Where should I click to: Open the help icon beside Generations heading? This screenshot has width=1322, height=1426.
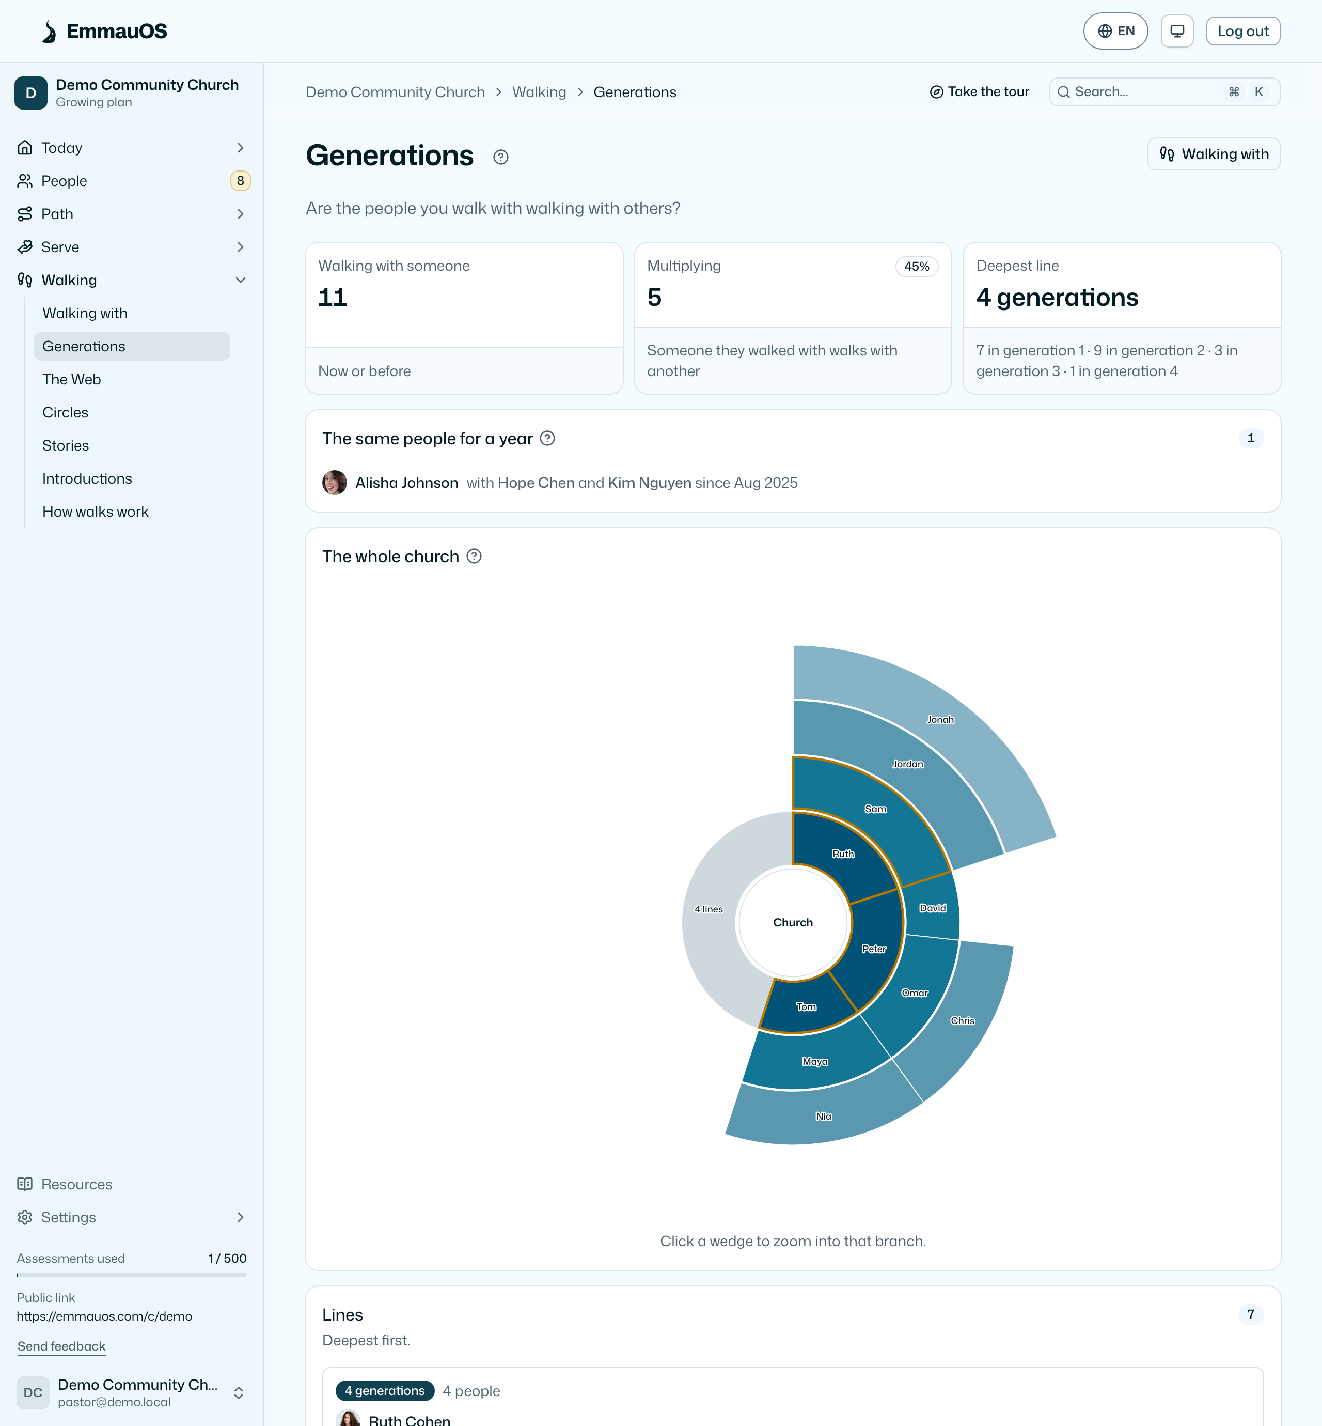click(x=501, y=158)
